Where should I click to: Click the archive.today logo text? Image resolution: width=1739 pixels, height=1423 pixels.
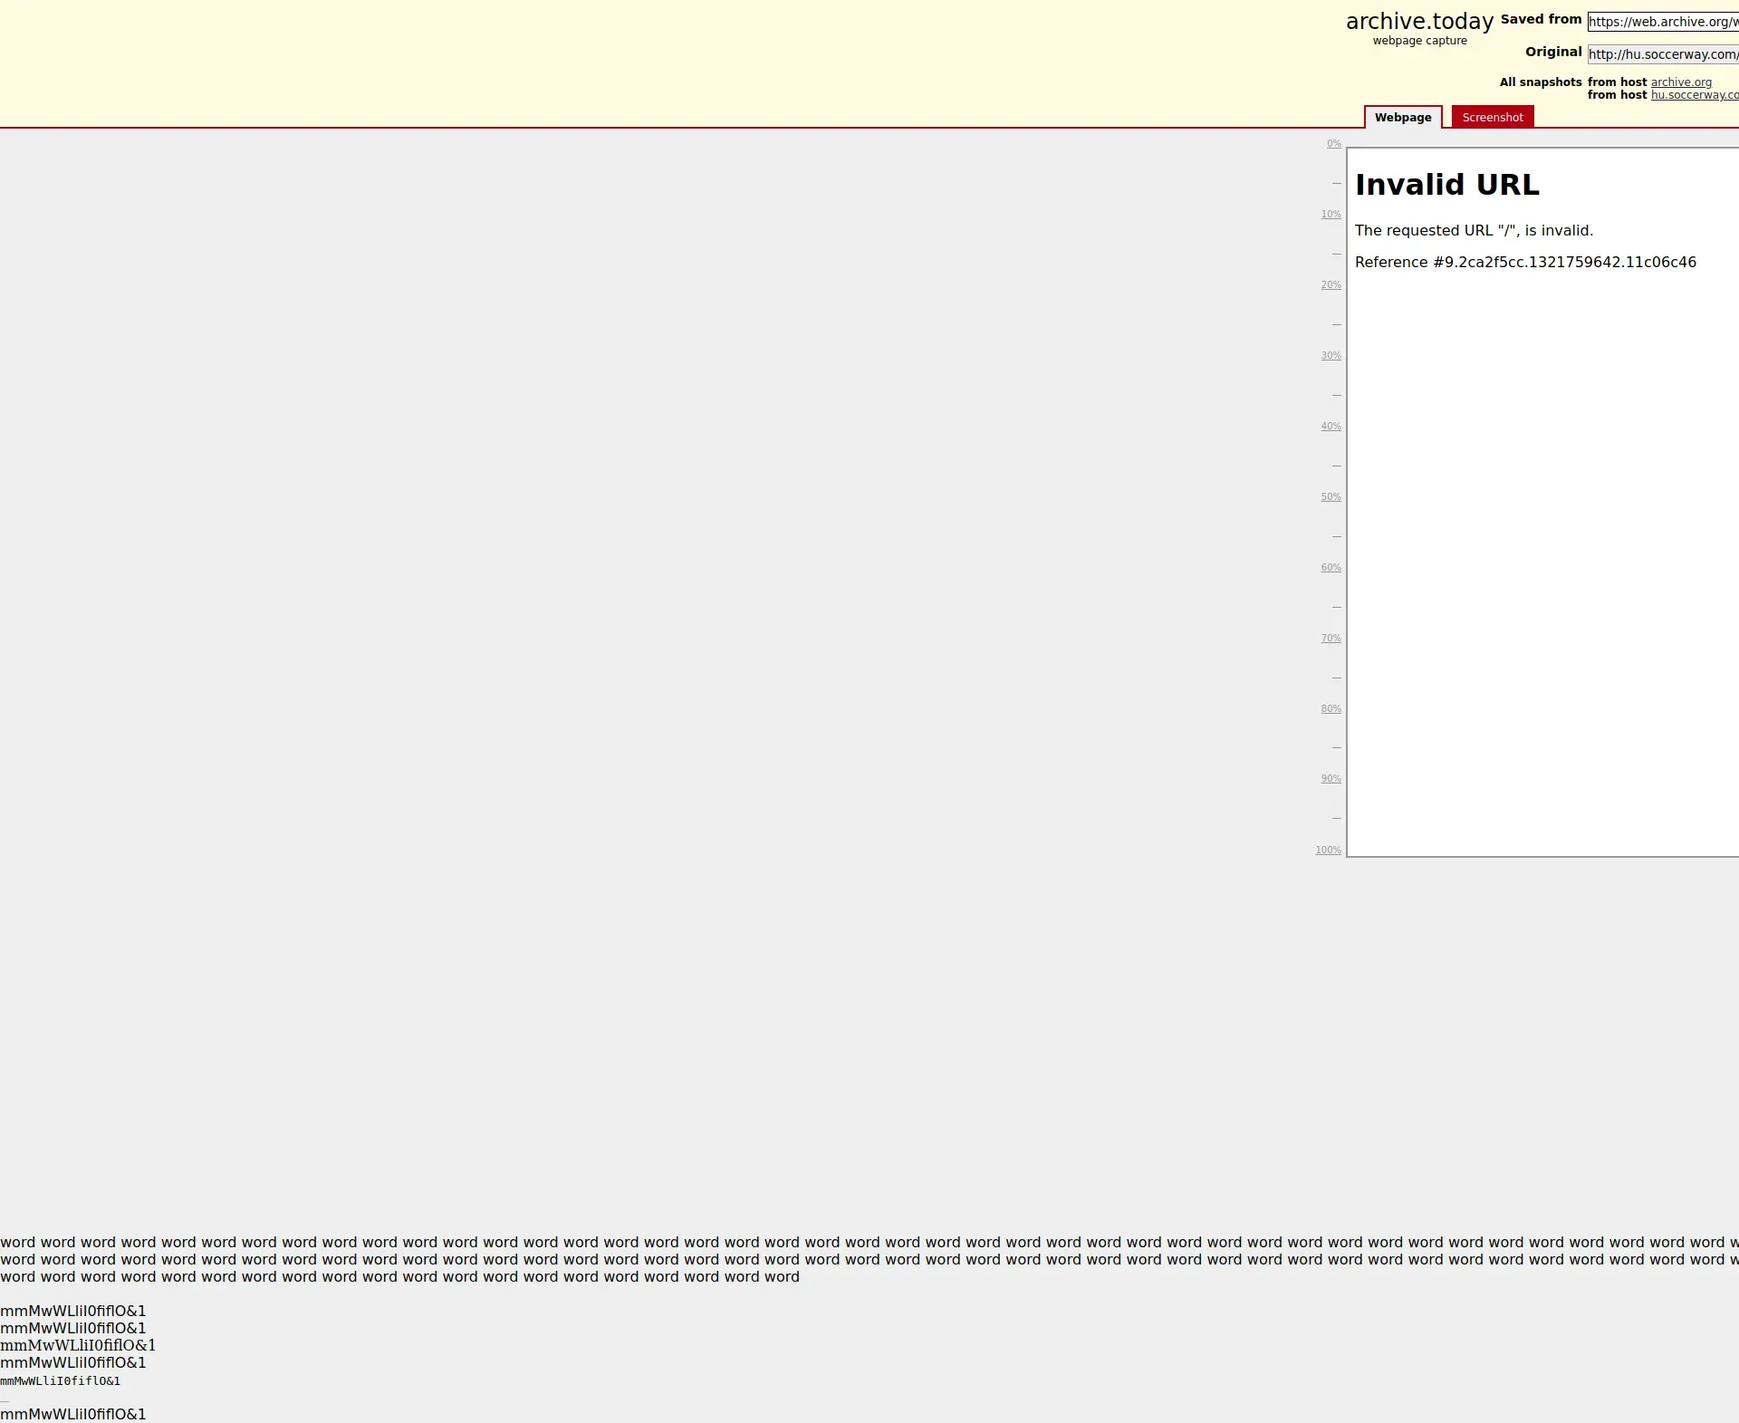pyautogui.click(x=1418, y=22)
